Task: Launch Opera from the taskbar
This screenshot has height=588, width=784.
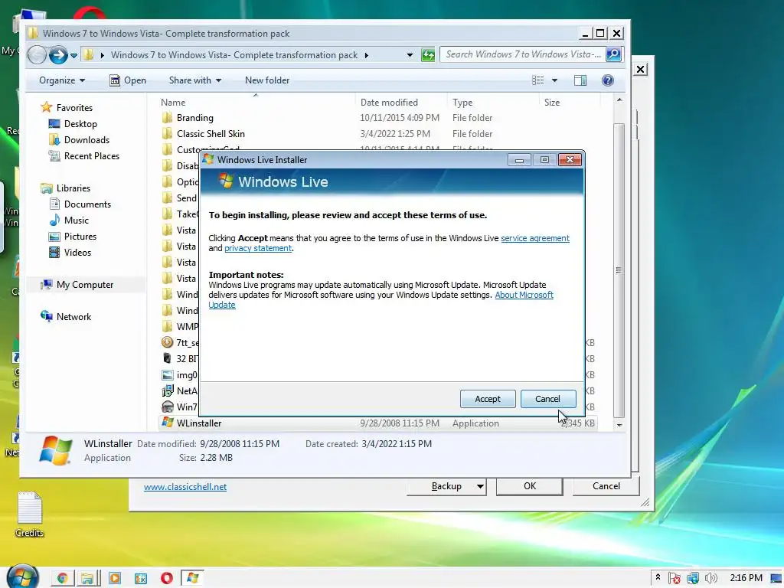Action: point(166,578)
